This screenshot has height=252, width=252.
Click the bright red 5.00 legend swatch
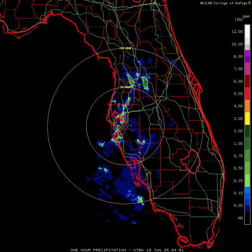(247, 94)
